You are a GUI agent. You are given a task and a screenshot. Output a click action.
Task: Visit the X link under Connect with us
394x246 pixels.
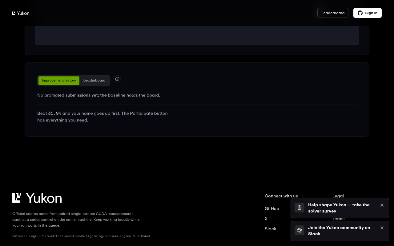point(266,219)
